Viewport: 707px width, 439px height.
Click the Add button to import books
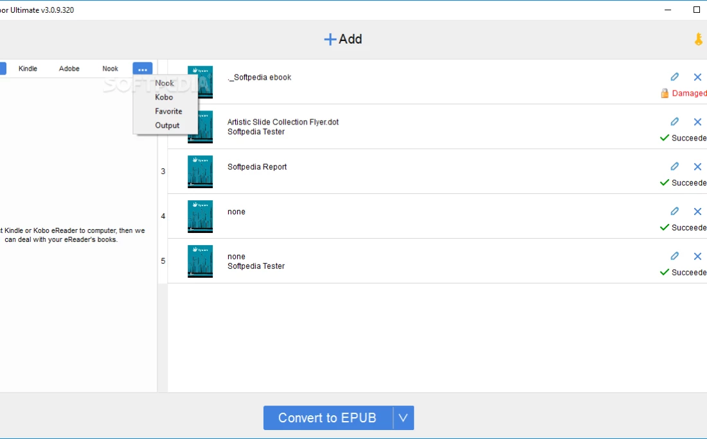point(343,39)
